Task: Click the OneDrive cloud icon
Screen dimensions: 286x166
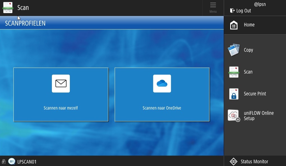Action: [162, 84]
